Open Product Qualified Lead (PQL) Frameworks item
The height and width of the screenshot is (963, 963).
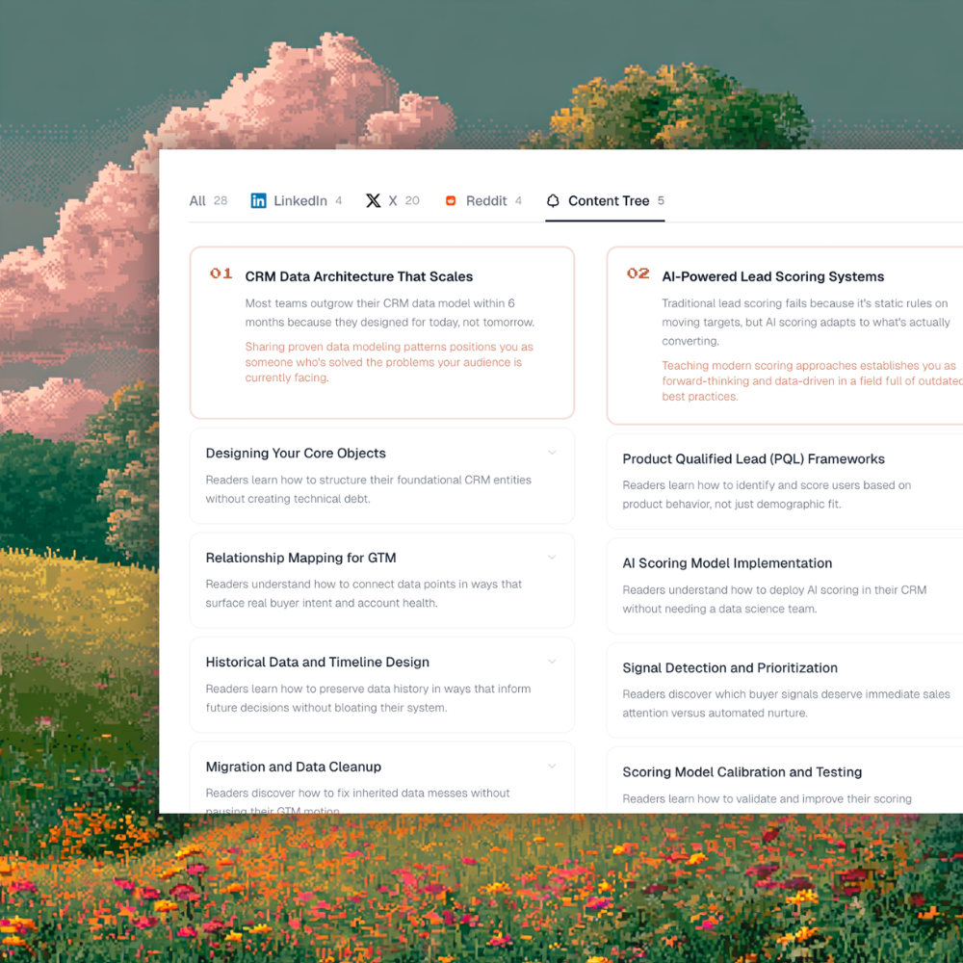coord(785,481)
